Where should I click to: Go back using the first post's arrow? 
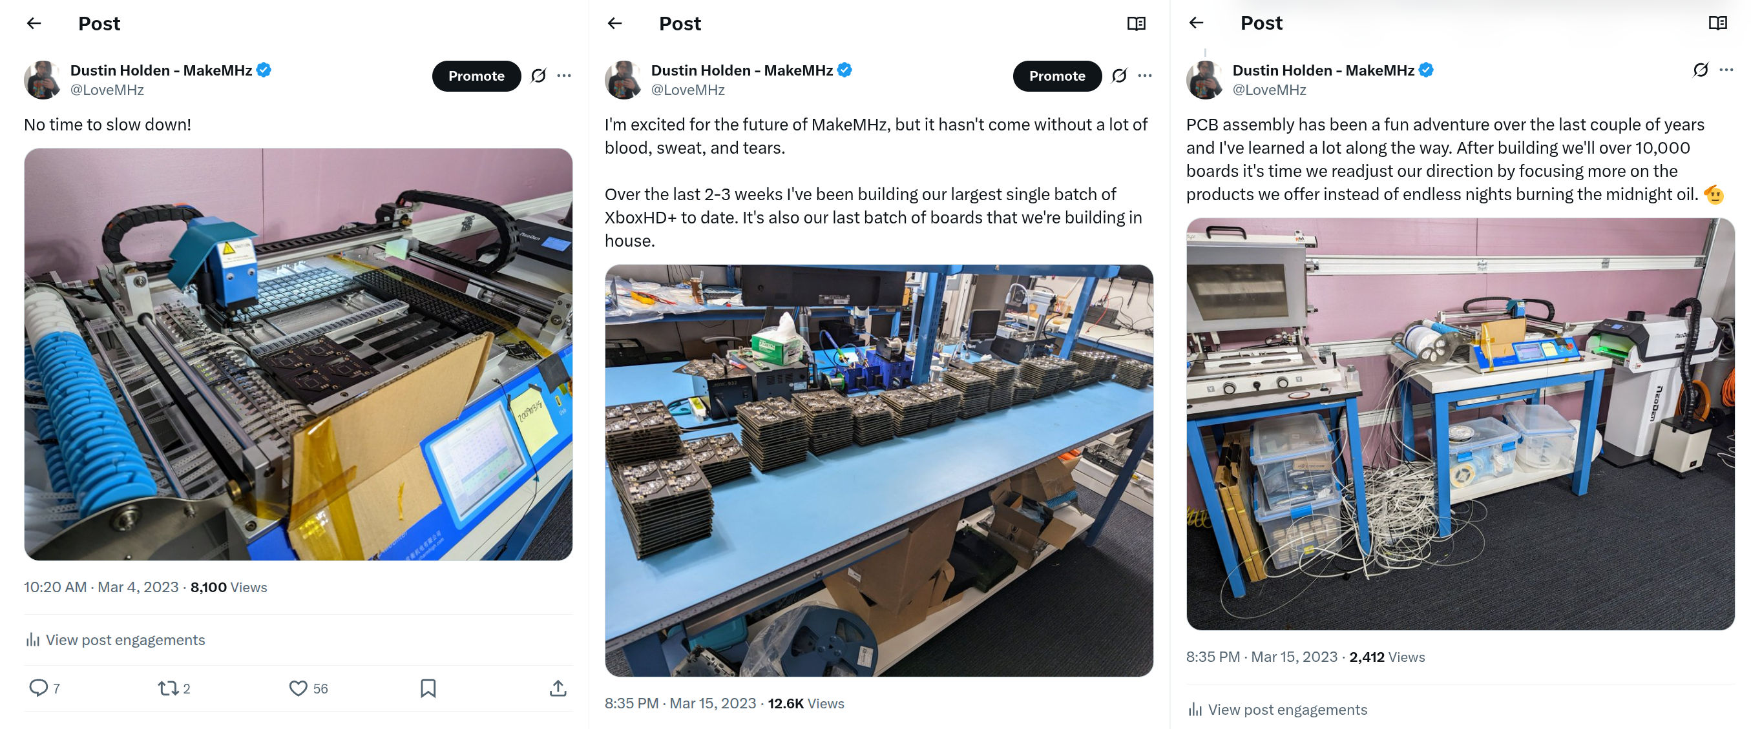[34, 23]
